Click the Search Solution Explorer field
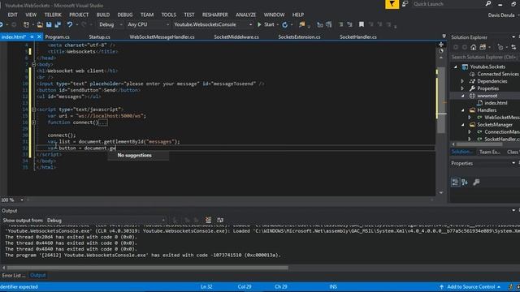The height and width of the screenshot is (292, 520). click(484, 58)
